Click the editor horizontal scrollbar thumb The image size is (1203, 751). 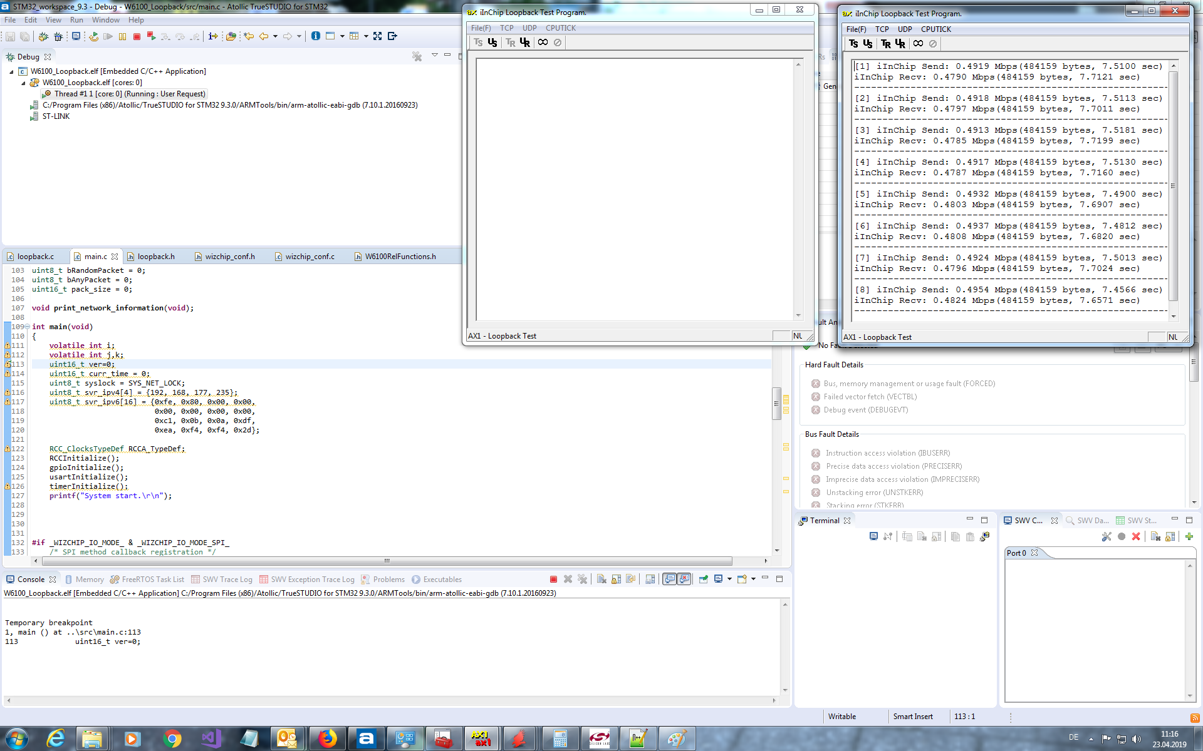(387, 561)
